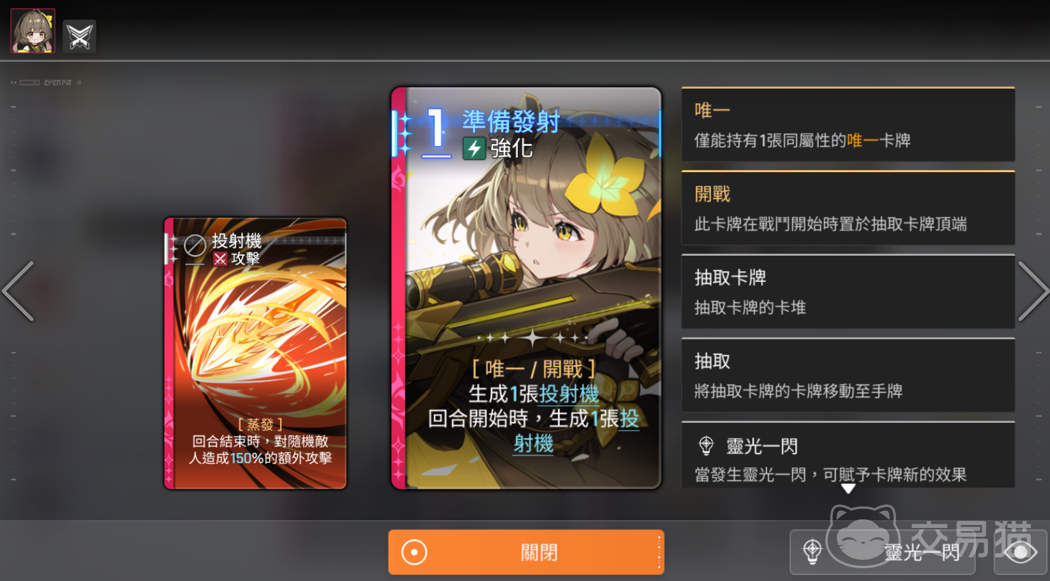Toggle the eye visibility button
The image size is (1050, 581).
[1020, 552]
